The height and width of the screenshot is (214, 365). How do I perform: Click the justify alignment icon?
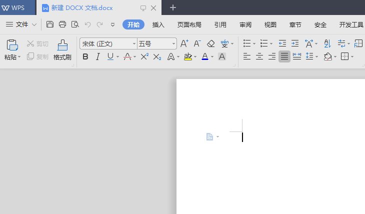[284, 56]
